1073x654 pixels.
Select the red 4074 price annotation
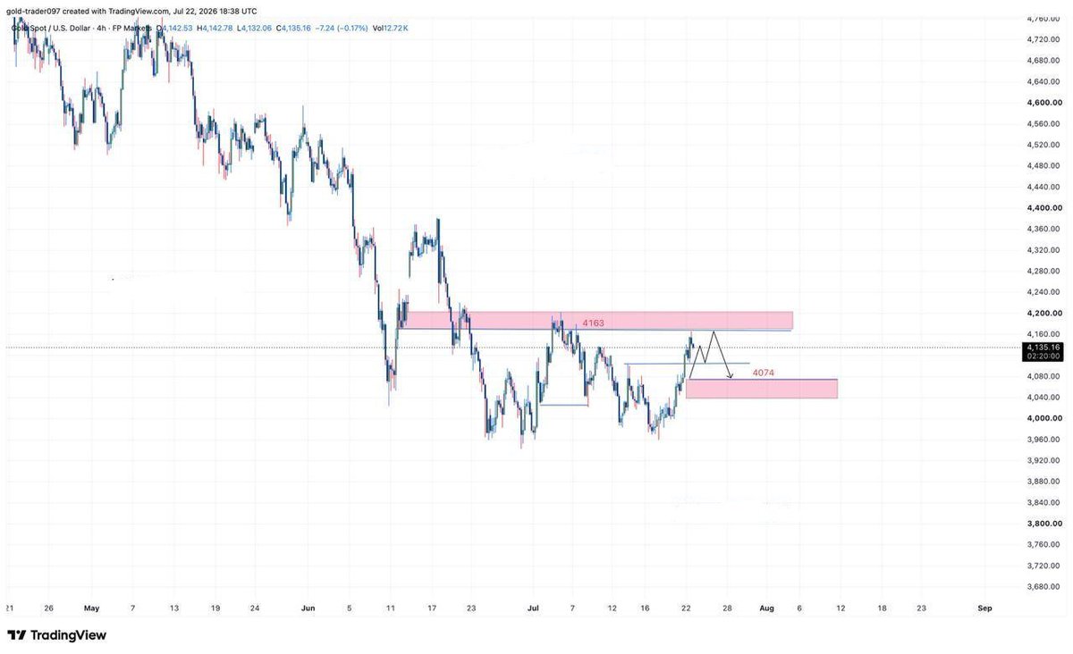pyautogui.click(x=763, y=372)
